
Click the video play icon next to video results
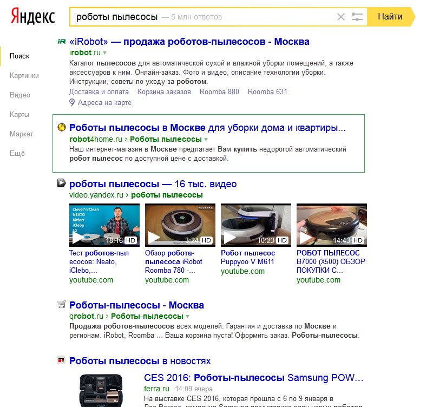point(62,183)
